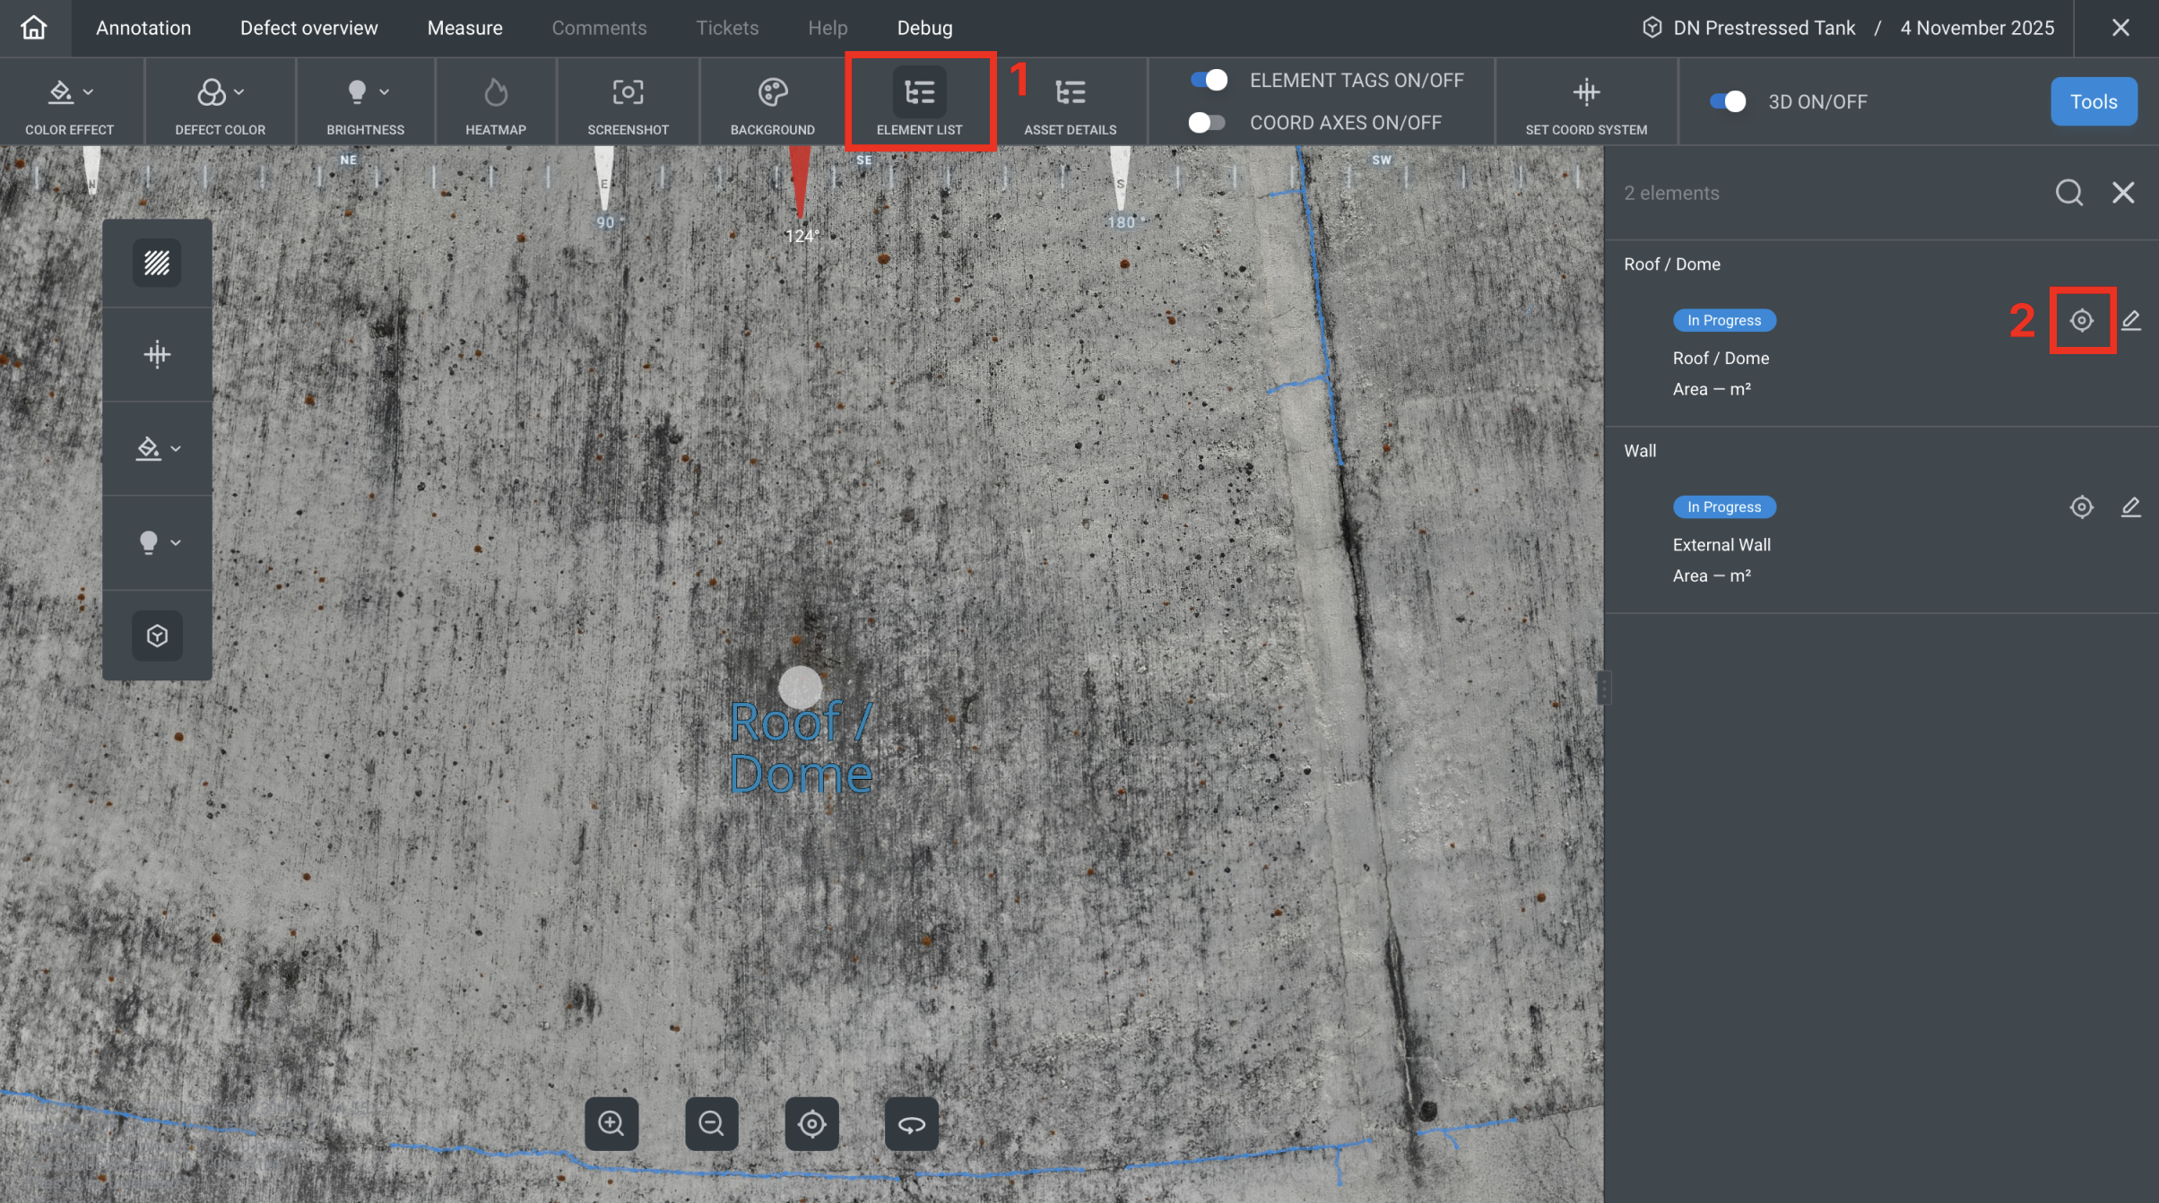The image size is (2159, 1203).
Task: Click the zoom in viewport button
Action: pos(611,1123)
